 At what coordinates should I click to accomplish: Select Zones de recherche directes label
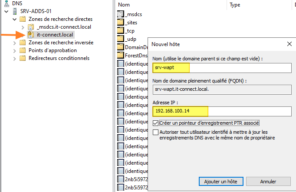click(60, 19)
